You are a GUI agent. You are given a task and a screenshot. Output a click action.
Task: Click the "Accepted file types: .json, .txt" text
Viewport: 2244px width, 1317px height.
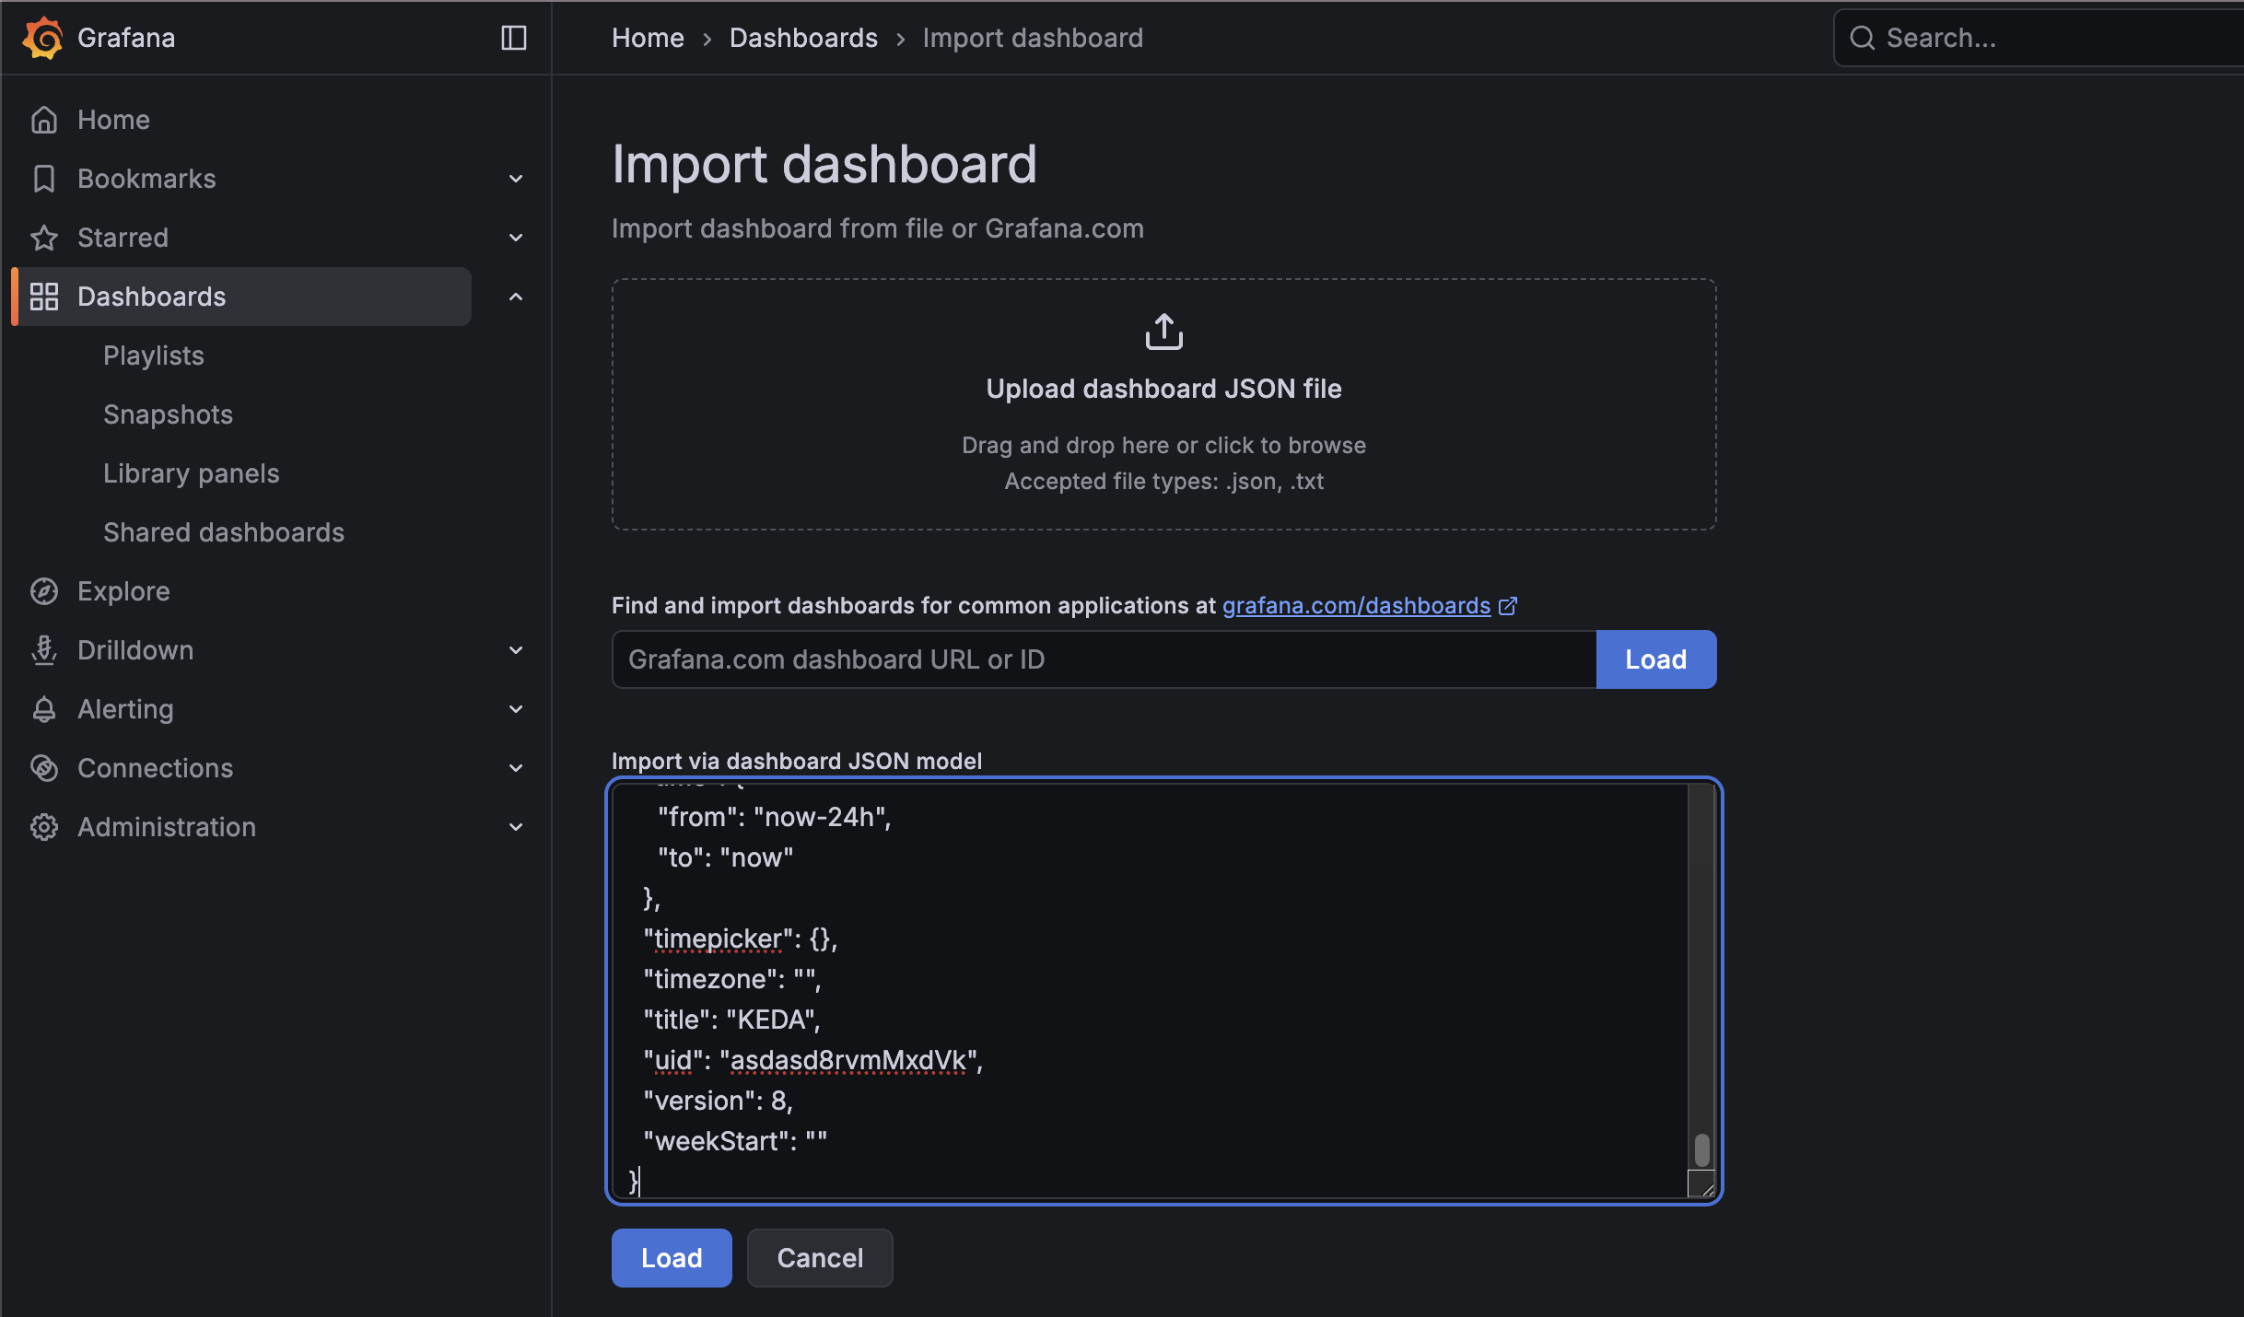[1163, 482]
